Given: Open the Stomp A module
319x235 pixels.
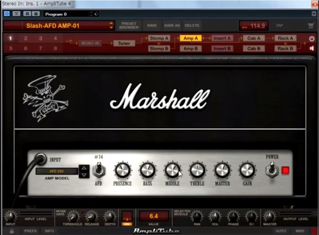Looking at the screenshot, I should (x=159, y=38).
